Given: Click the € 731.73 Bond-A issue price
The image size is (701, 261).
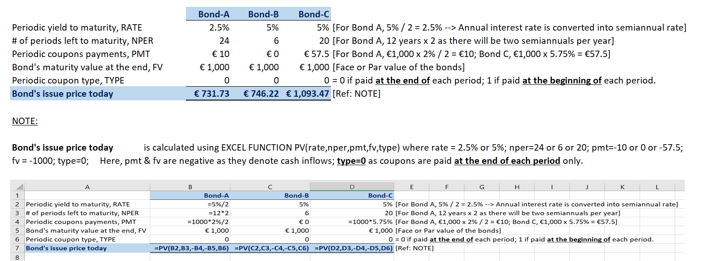Looking at the screenshot, I should tap(212, 94).
